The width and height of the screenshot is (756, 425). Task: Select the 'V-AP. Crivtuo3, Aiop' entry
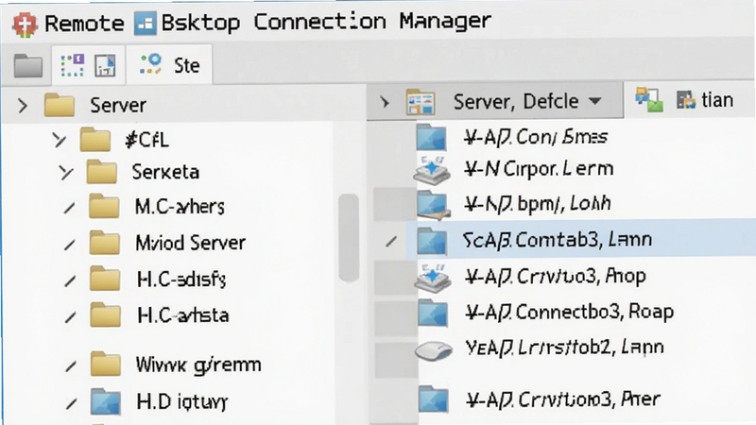[556, 277]
